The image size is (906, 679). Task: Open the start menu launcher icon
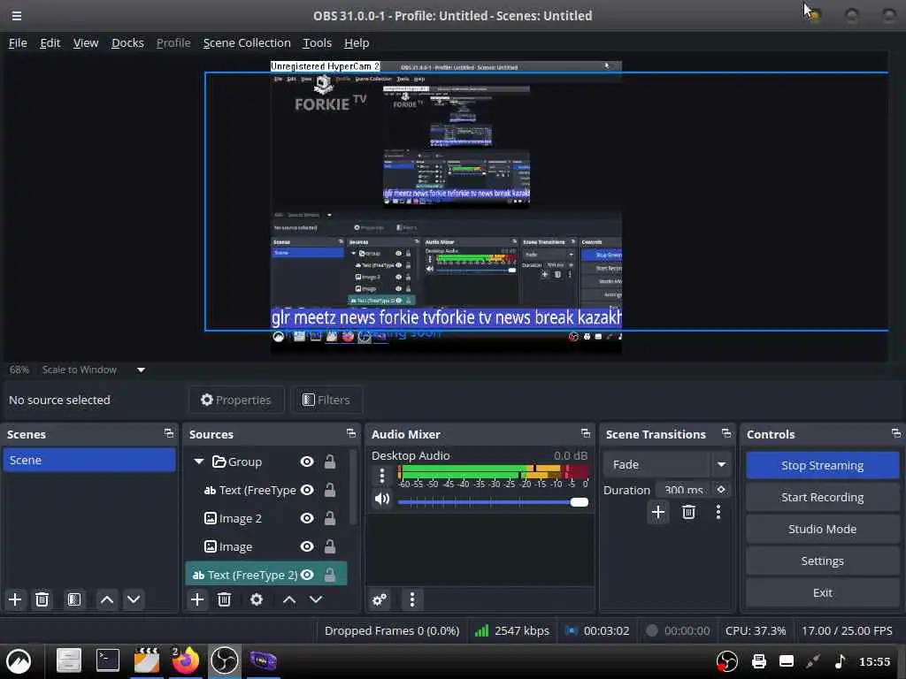(19, 661)
